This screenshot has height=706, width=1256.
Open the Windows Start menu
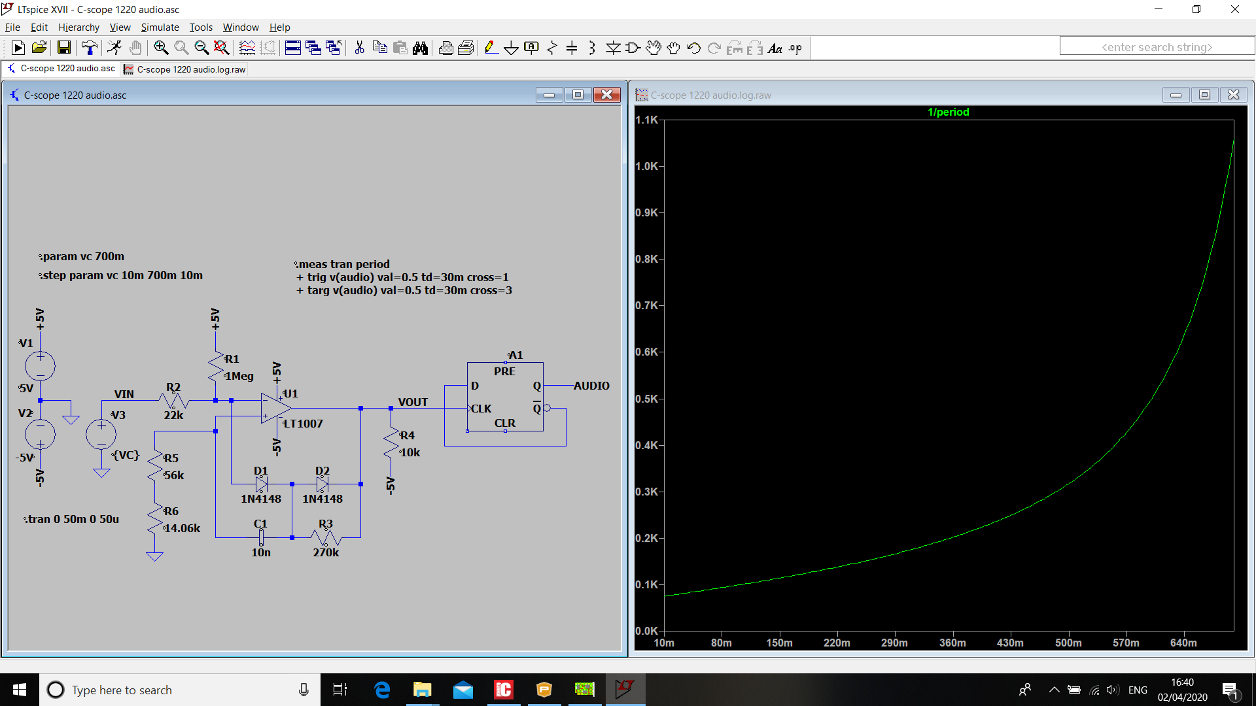[x=20, y=690]
